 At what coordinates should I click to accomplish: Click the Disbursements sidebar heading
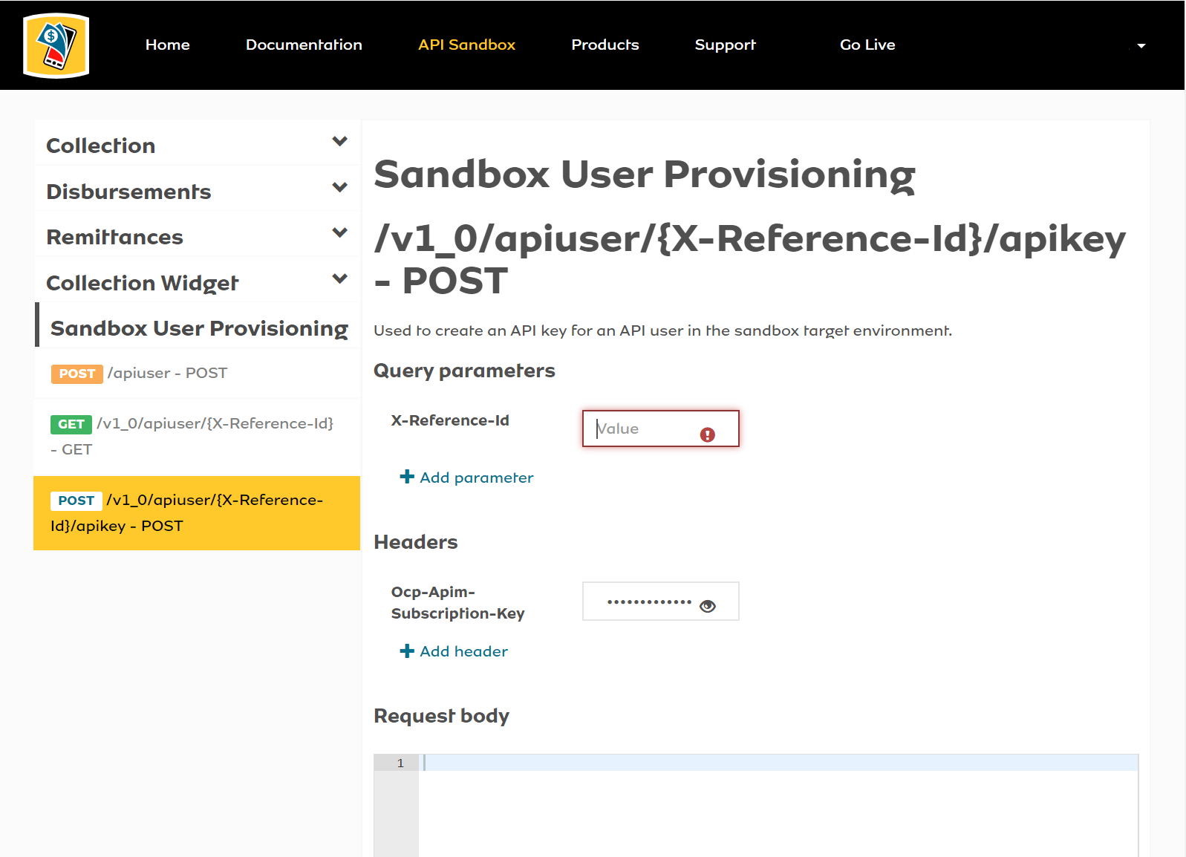[x=128, y=192]
